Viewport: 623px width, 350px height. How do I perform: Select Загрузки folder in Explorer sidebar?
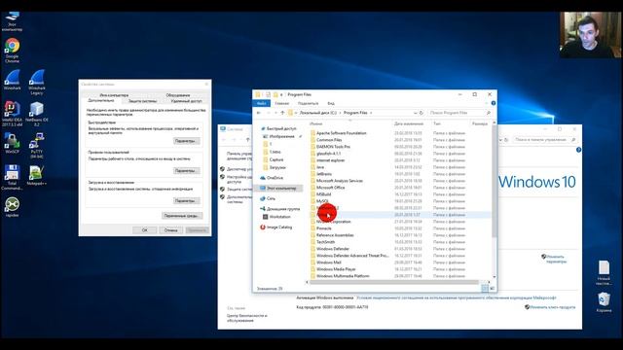click(x=275, y=167)
